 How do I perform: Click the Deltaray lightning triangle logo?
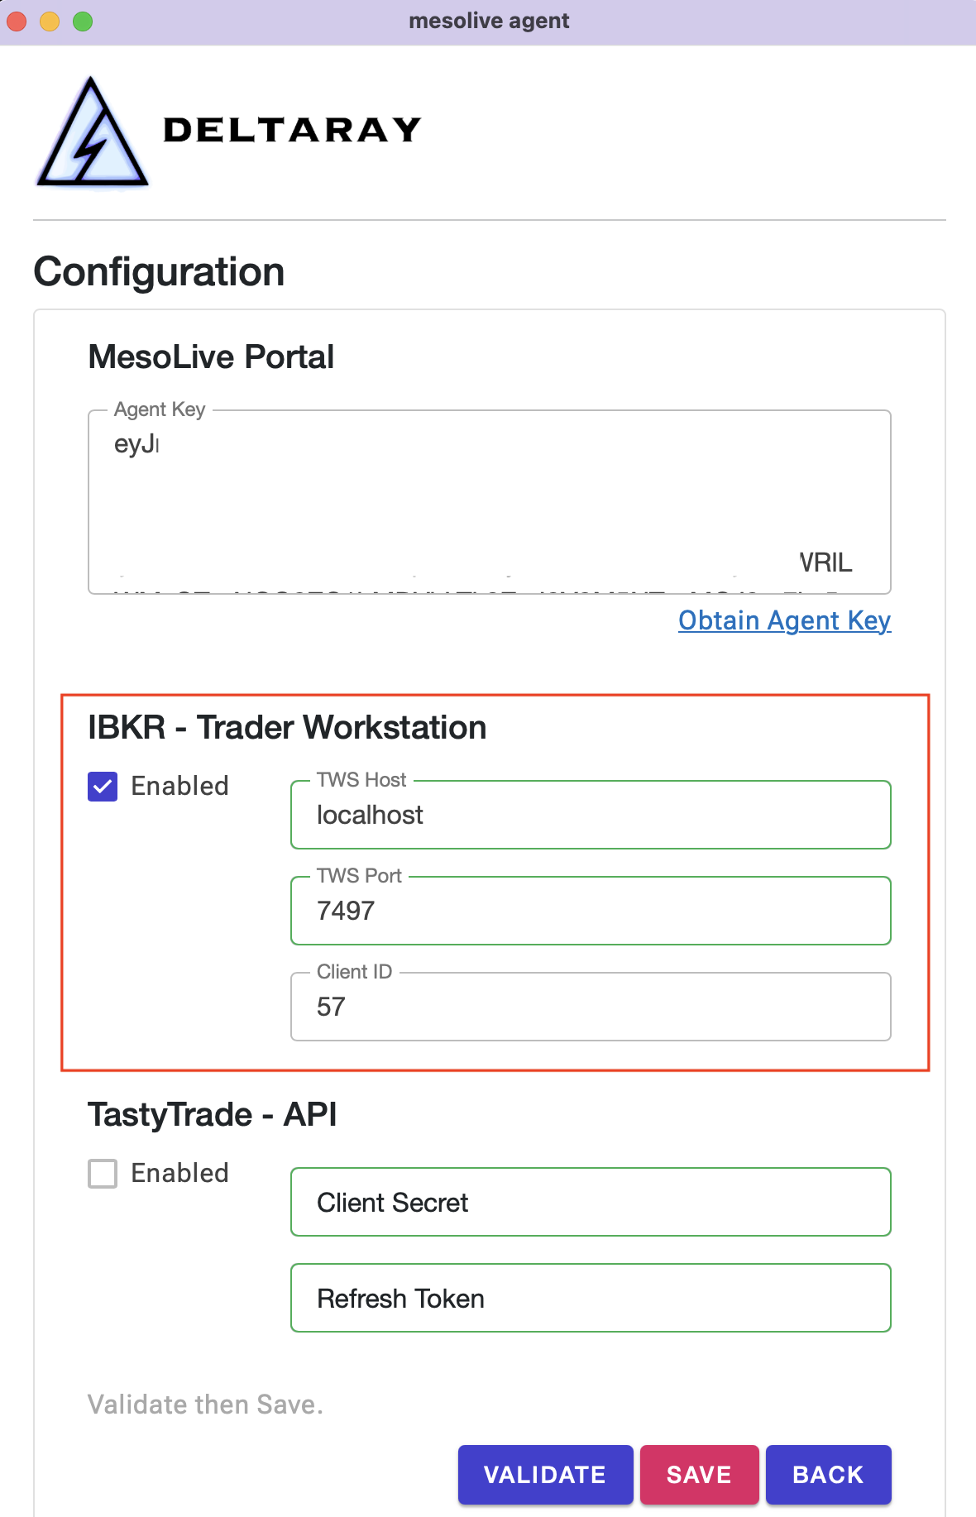coord(92,135)
